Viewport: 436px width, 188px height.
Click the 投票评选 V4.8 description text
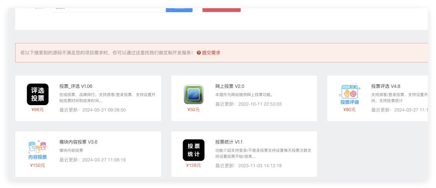[x=399, y=97]
